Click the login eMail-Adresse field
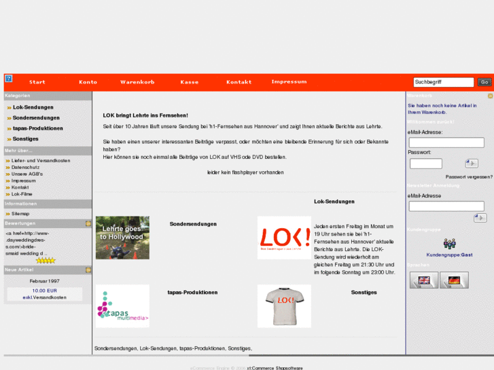Screen dimensions: 494x370 [446, 143]
